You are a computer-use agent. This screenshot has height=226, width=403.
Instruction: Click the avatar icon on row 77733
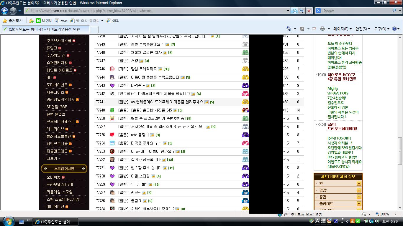112,152
